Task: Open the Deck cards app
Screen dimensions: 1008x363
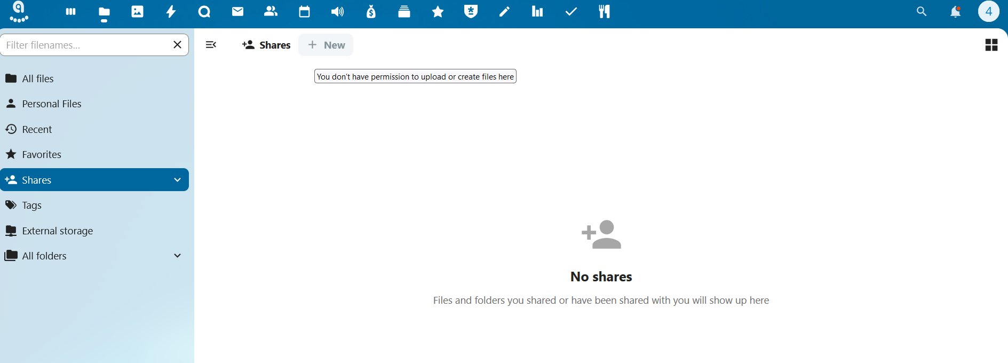Action: point(404,12)
